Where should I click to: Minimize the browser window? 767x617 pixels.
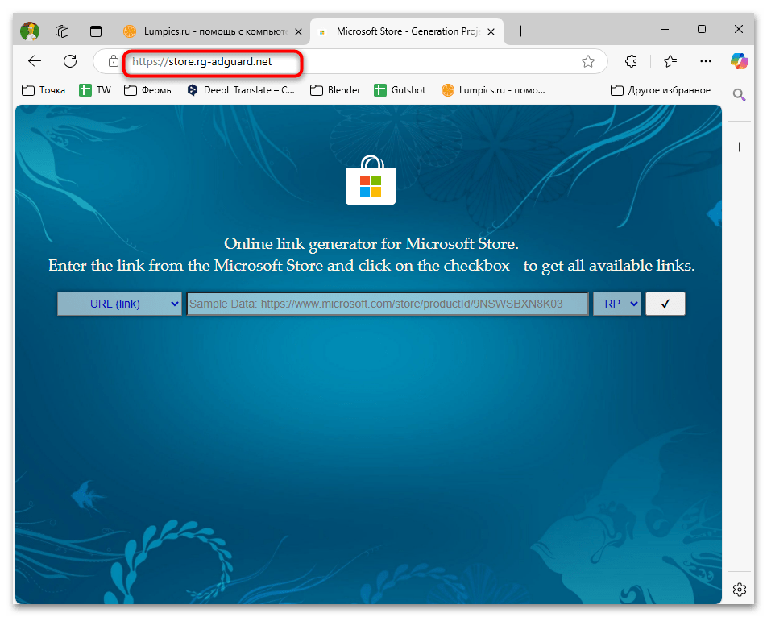[x=664, y=29]
